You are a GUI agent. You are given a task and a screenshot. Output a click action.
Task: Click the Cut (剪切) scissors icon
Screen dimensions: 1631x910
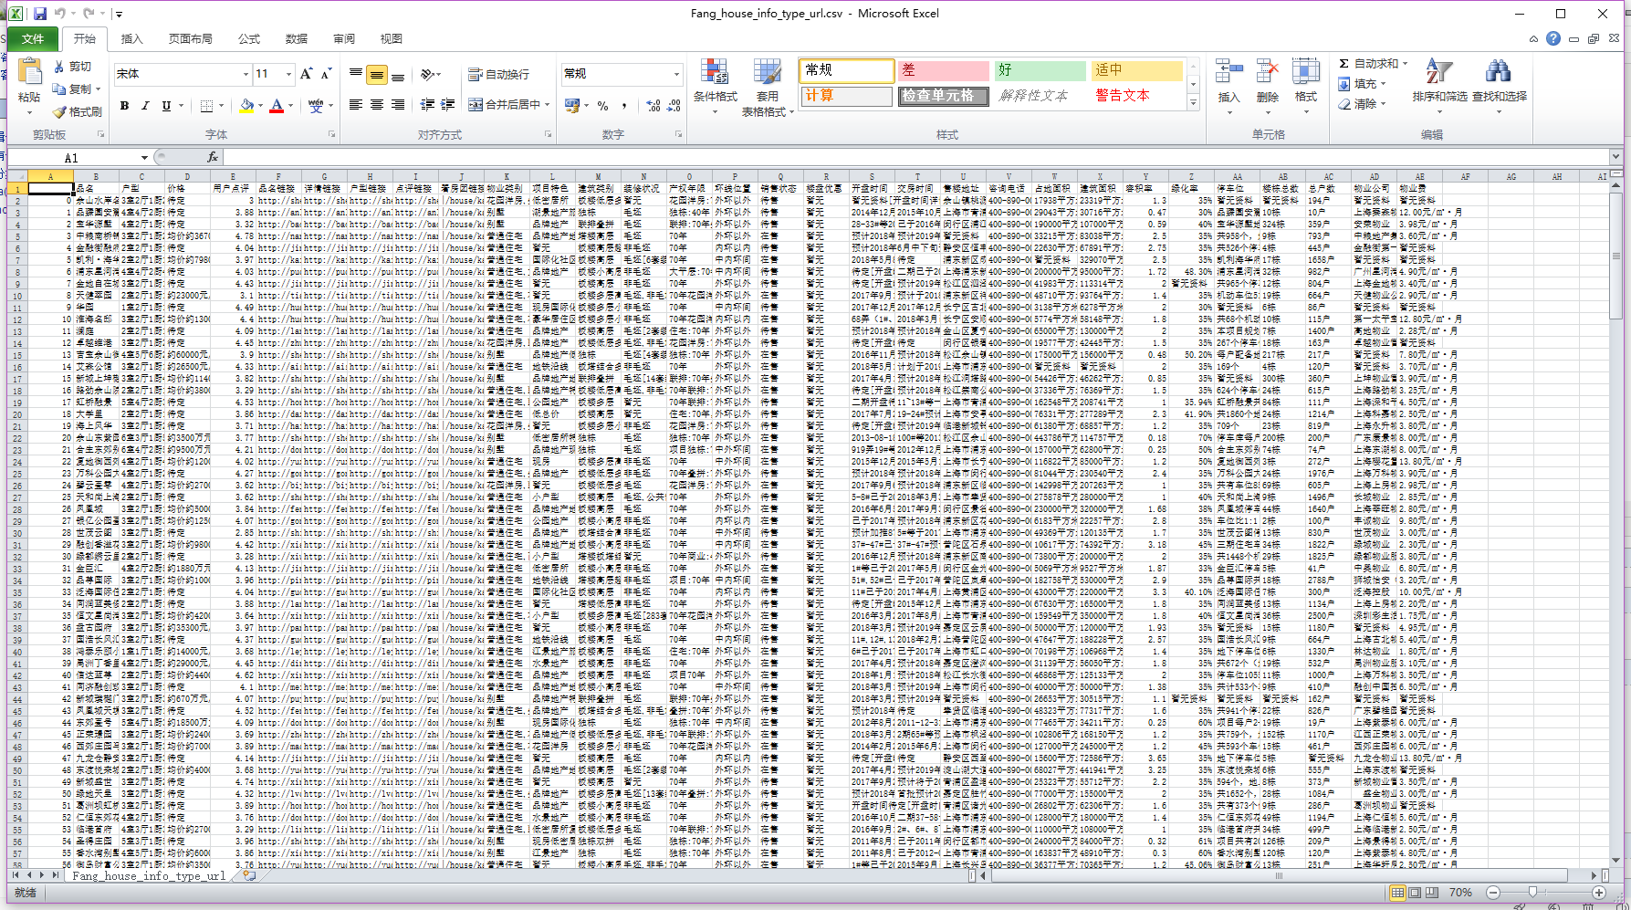tap(60, 67)
